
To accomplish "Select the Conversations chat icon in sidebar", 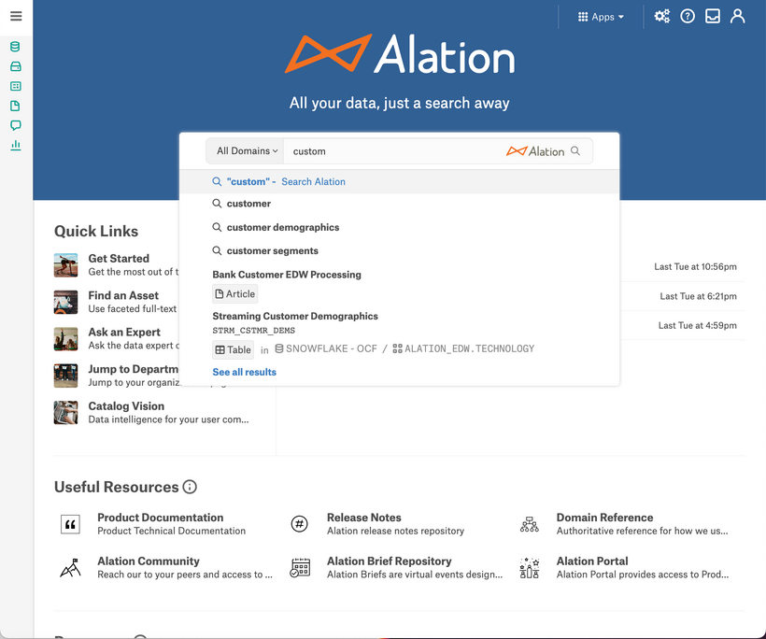I will [x=14, y=125].
